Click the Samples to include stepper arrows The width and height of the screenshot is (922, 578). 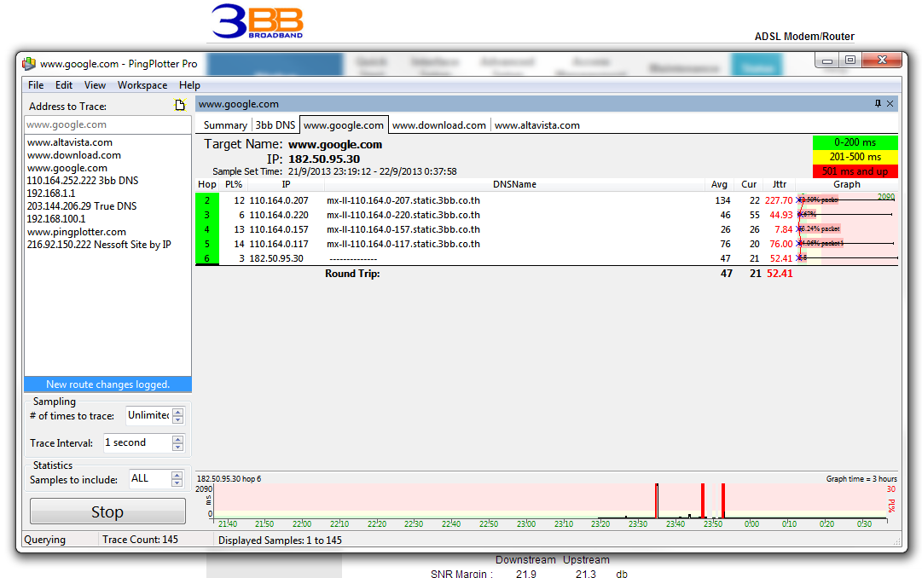(x=177, y=479)
